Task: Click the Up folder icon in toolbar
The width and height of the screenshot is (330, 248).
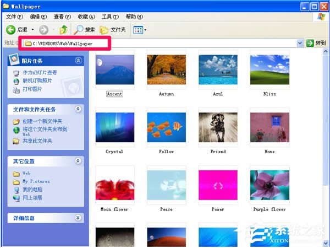Action: (x=63, y=29)
